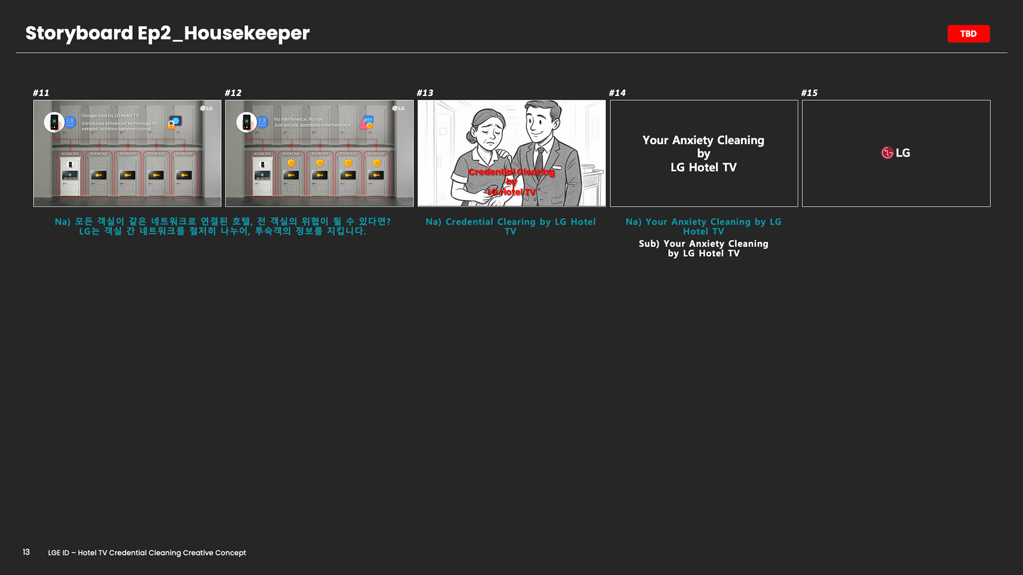Click the Room 307 shield icon in frame #12

pyautogui.click(x=320, y=163)
